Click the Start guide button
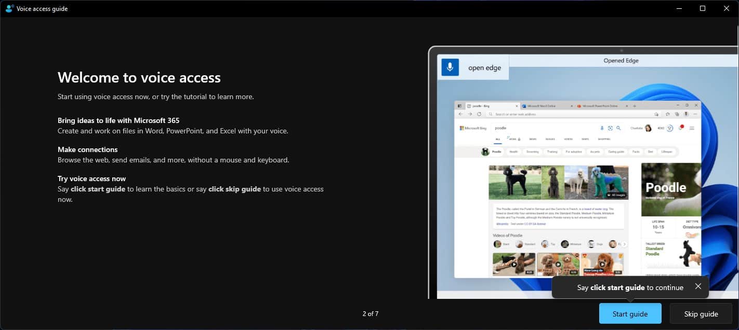 630,314
